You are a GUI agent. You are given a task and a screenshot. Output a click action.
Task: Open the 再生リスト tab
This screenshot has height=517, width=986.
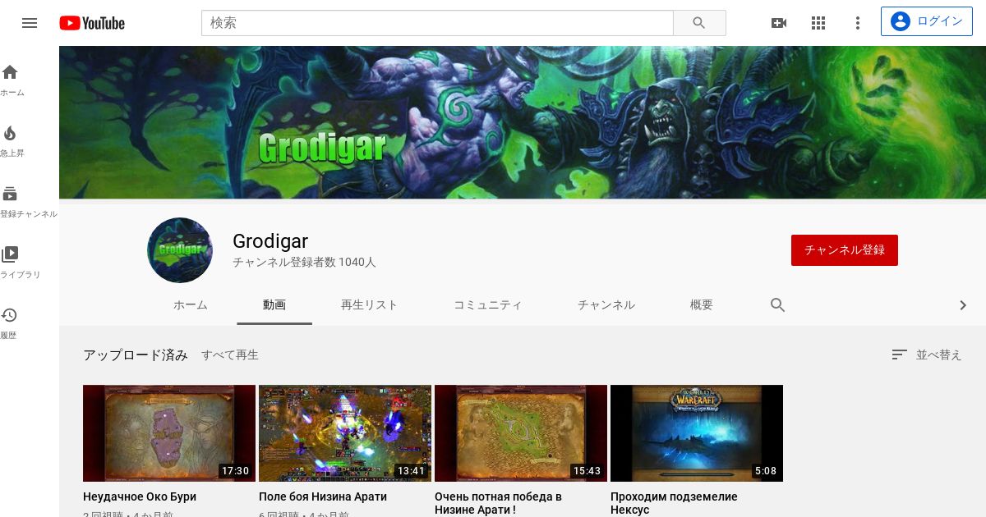(370, 305)
